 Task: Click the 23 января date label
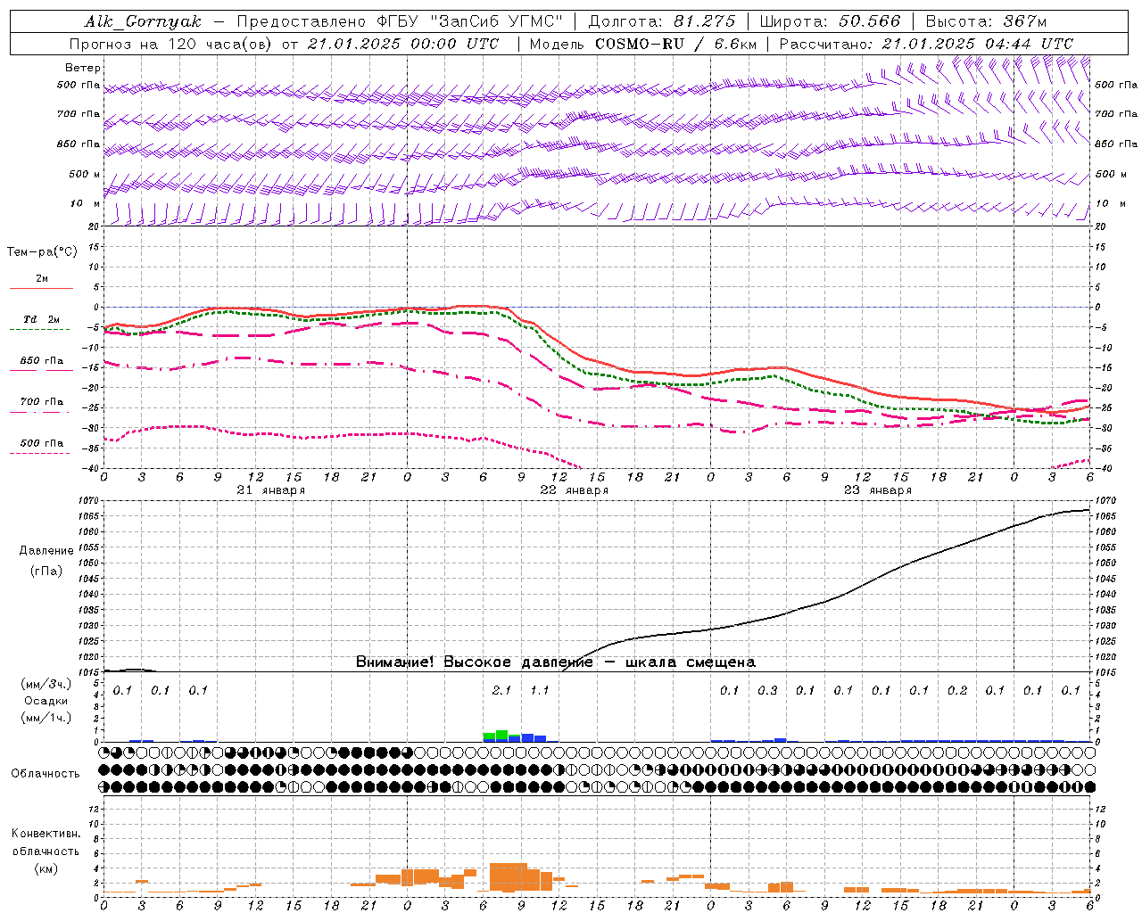click(877, 490)
